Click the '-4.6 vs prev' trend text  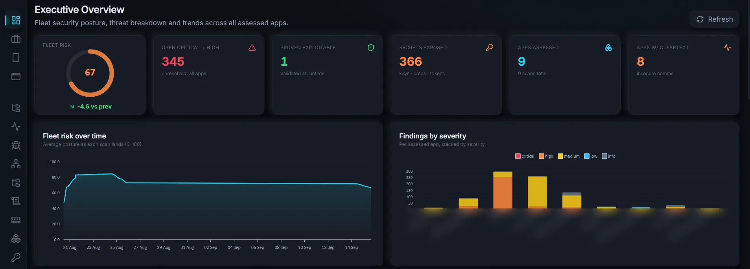click(x=94, y=107)
